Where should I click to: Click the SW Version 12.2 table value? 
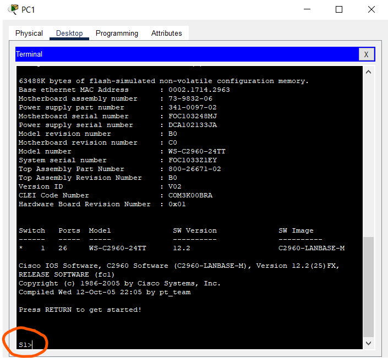[x=182, y=248]
